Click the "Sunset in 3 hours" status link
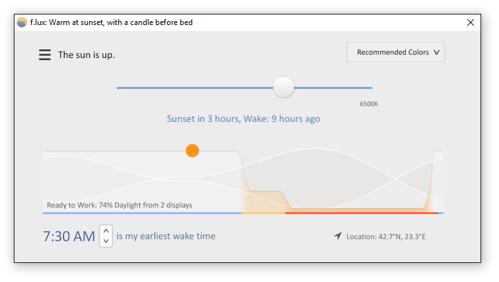This screenshot has height=282, width=499. pyautogui.click(x=243, y=119)
